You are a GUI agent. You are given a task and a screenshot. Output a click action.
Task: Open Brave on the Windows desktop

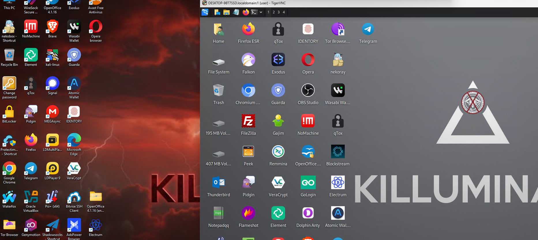point(53,29)
